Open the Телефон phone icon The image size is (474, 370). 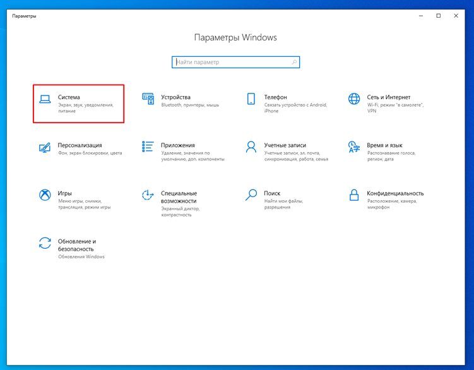point(251,98)
